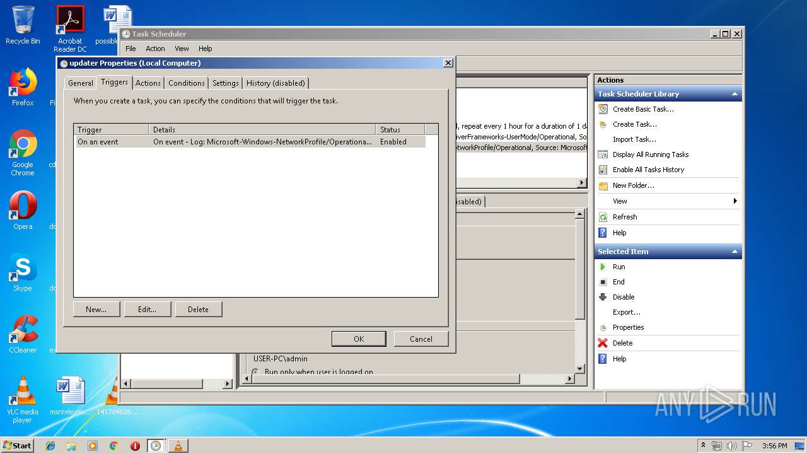
Task: Click task list horizontal scrollbar right arrow
Action: (582, 183)
